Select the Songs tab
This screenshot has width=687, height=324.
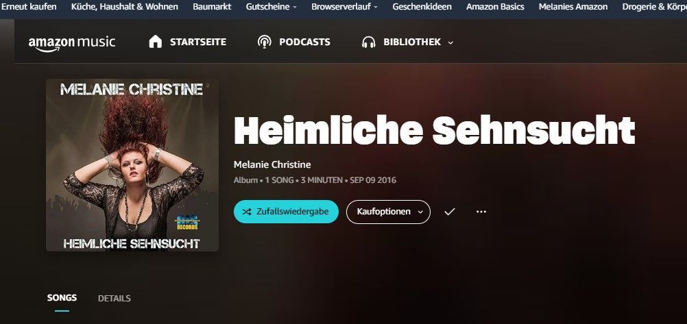[62, 298]
